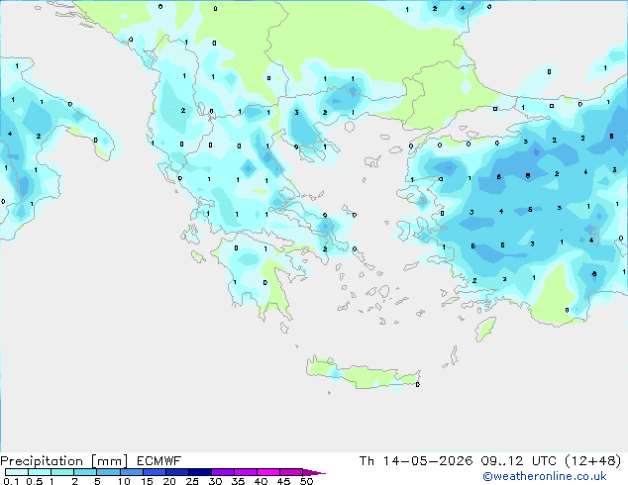Click the lightest 0.1–0.5 mm legend swatch

click(x=17, y=472)
